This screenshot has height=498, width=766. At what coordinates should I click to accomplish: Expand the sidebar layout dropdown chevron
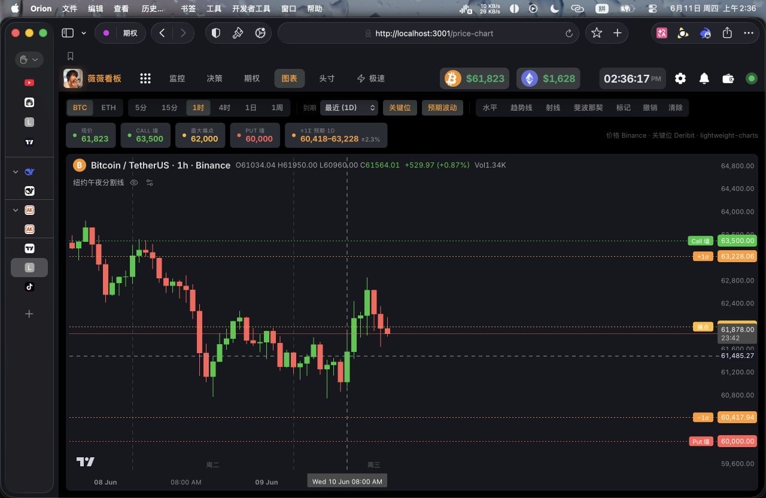pos(83,33)
